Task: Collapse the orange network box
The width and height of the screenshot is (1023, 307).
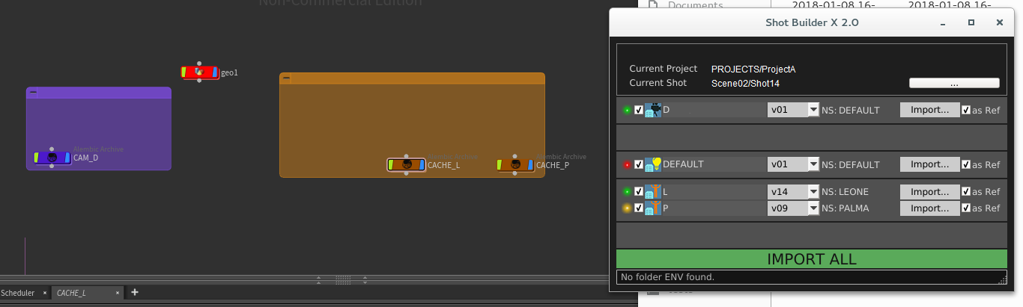Action: [287, 78]
